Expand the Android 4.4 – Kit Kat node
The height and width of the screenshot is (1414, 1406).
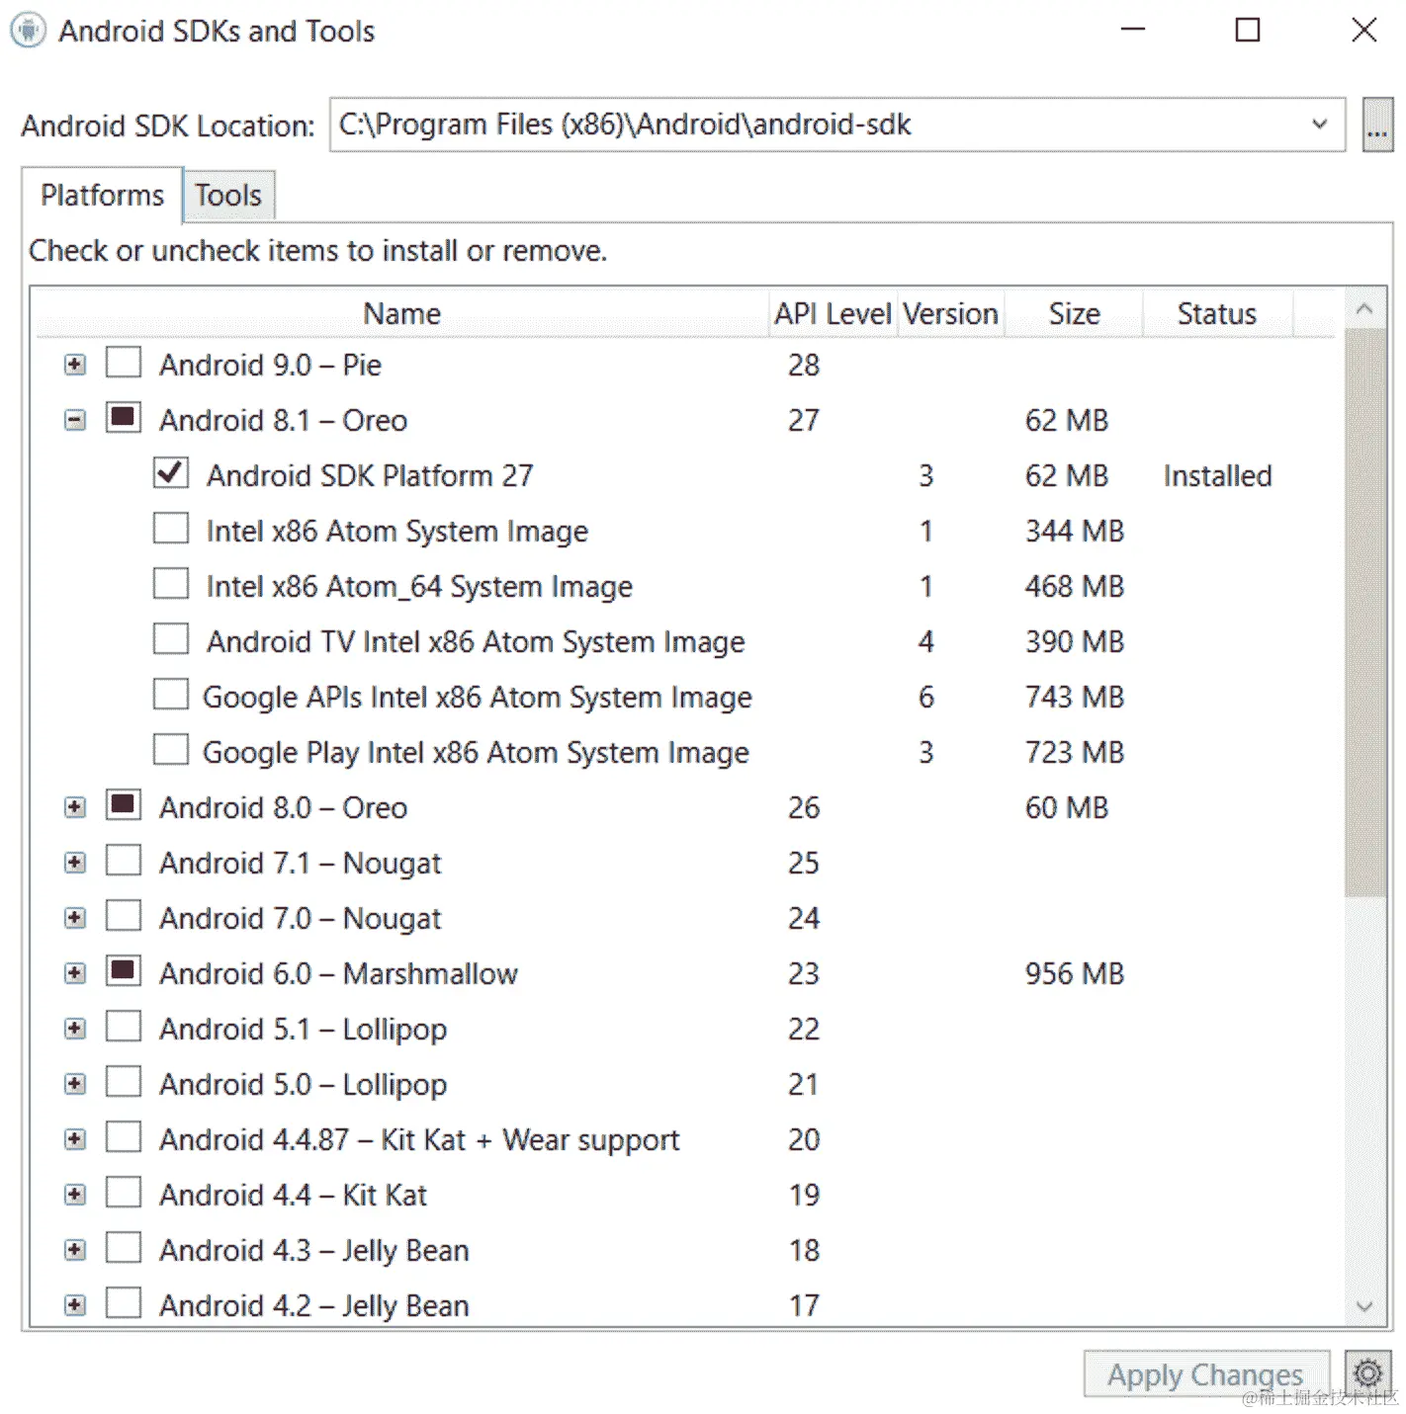(75, 1195)
